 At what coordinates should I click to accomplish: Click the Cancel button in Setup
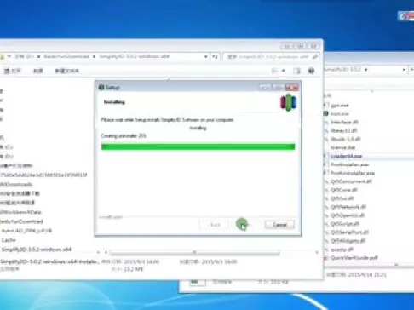(279, 225)
